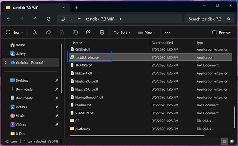Sort by the Type column header
This screenshot has height=146, width=238.
click(200, 43)
